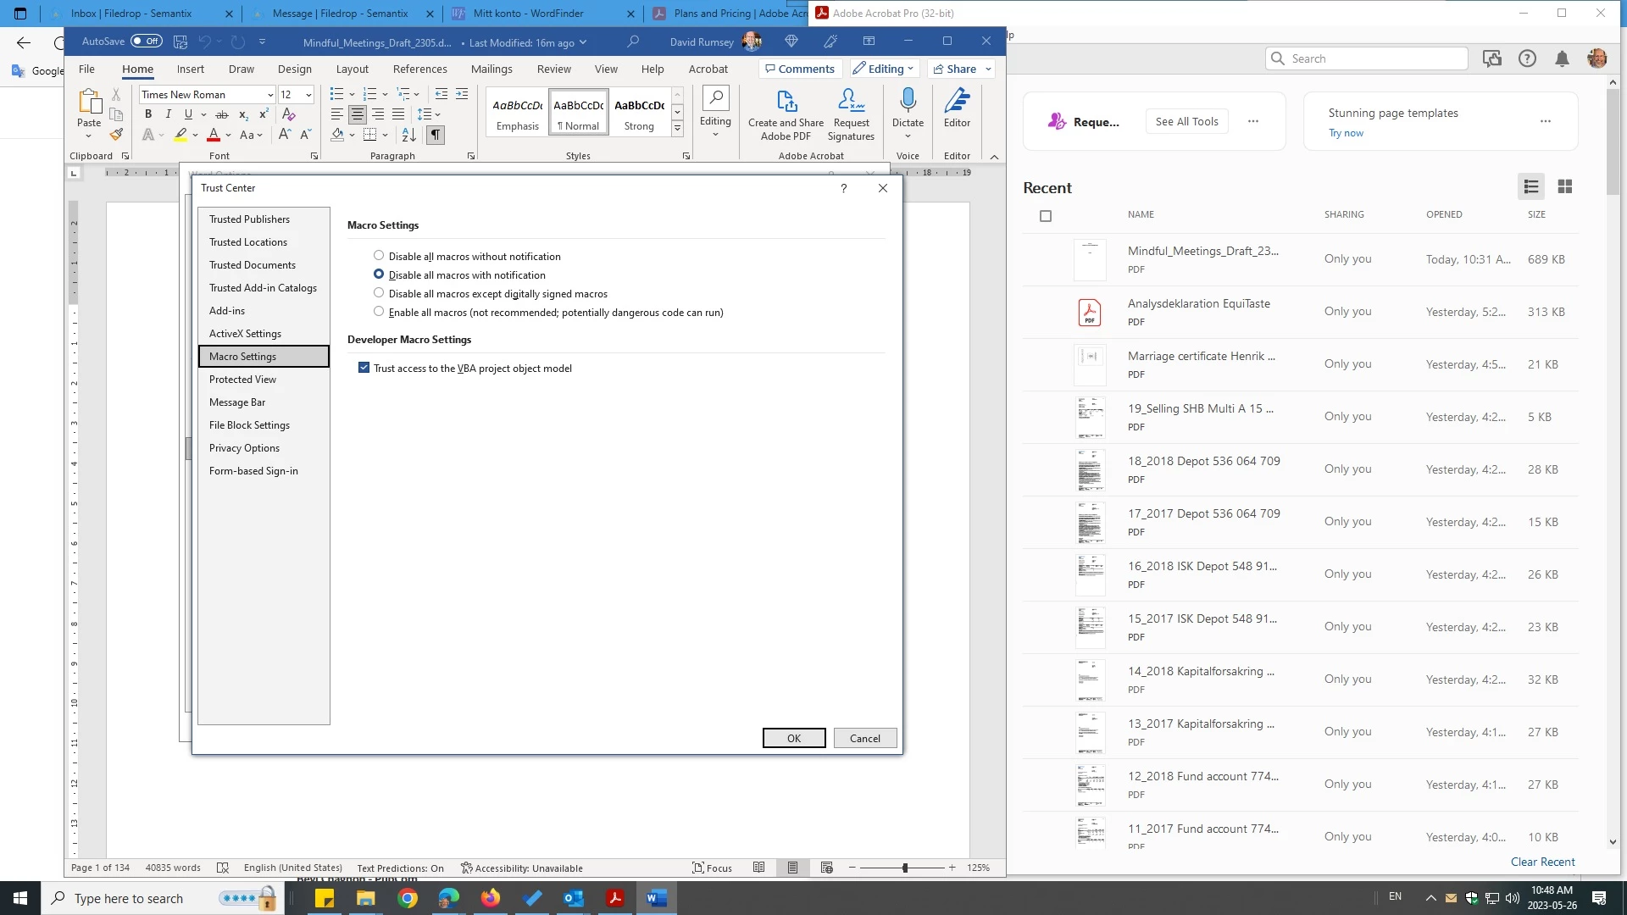Open the Protected View category
Image resolution: width=1627 pixels, height=915 pixels.
[x=242, y=380]
